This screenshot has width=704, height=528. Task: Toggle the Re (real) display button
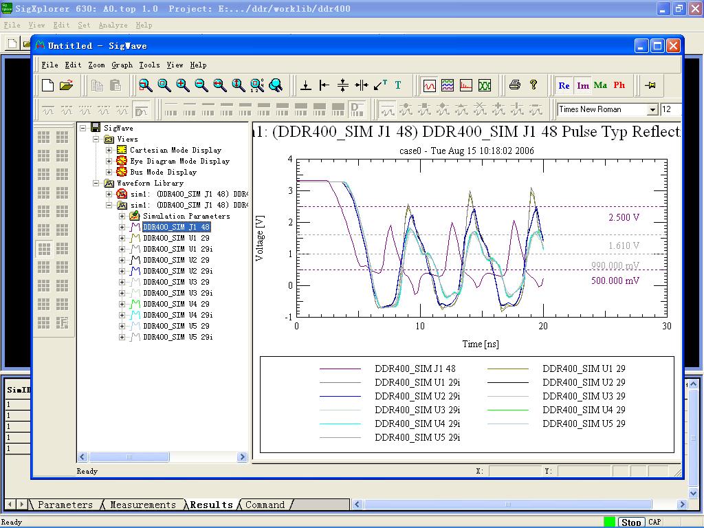564,86
